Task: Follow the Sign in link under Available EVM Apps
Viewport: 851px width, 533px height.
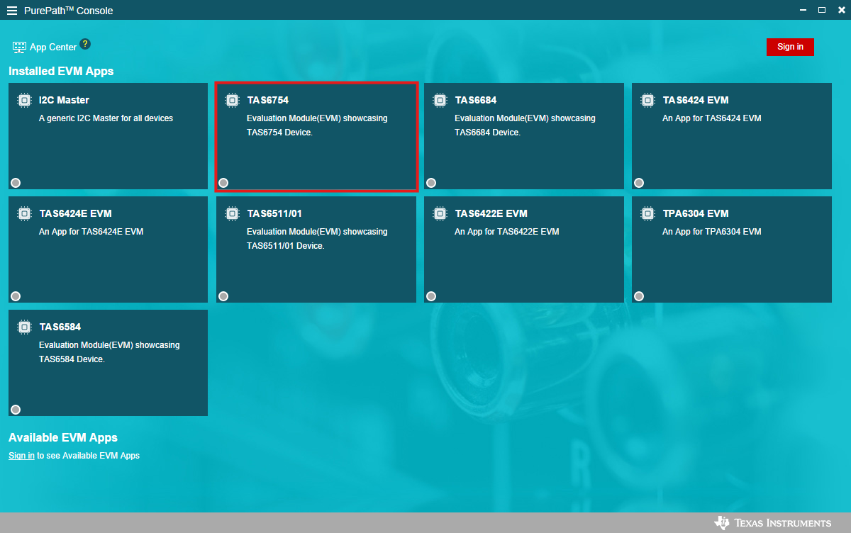Action: pyautogui.click(x=21, y=456)
